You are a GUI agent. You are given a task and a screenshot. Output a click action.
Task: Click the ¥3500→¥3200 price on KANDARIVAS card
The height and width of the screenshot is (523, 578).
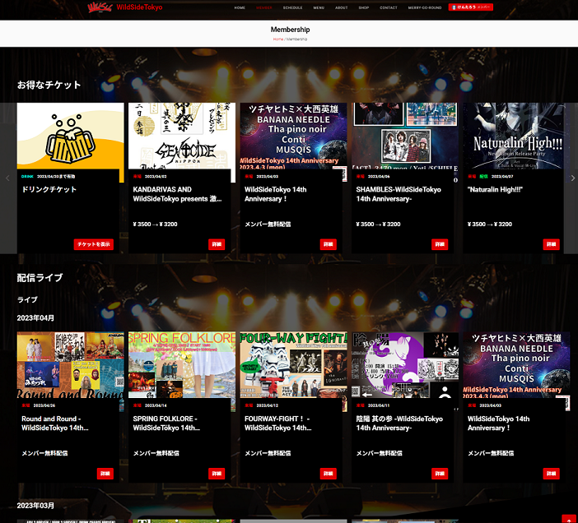tap(155, 224)
